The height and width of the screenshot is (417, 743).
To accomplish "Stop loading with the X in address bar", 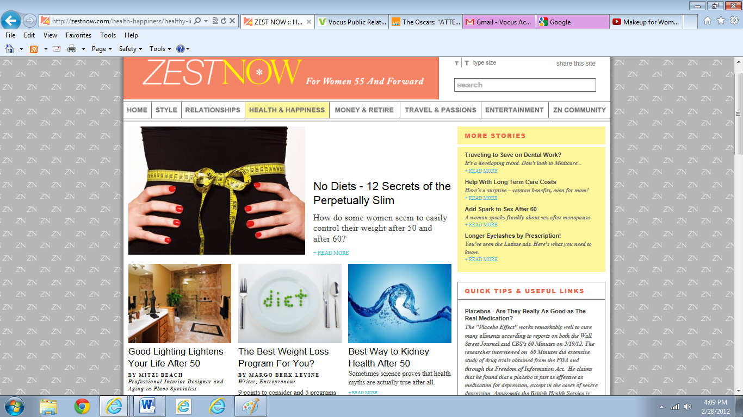I will (232, 21).
